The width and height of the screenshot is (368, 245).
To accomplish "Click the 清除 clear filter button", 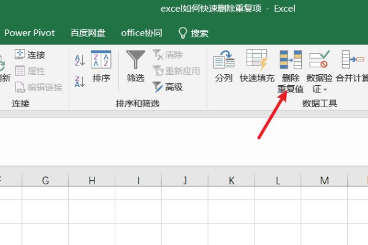I will point(167,55).
